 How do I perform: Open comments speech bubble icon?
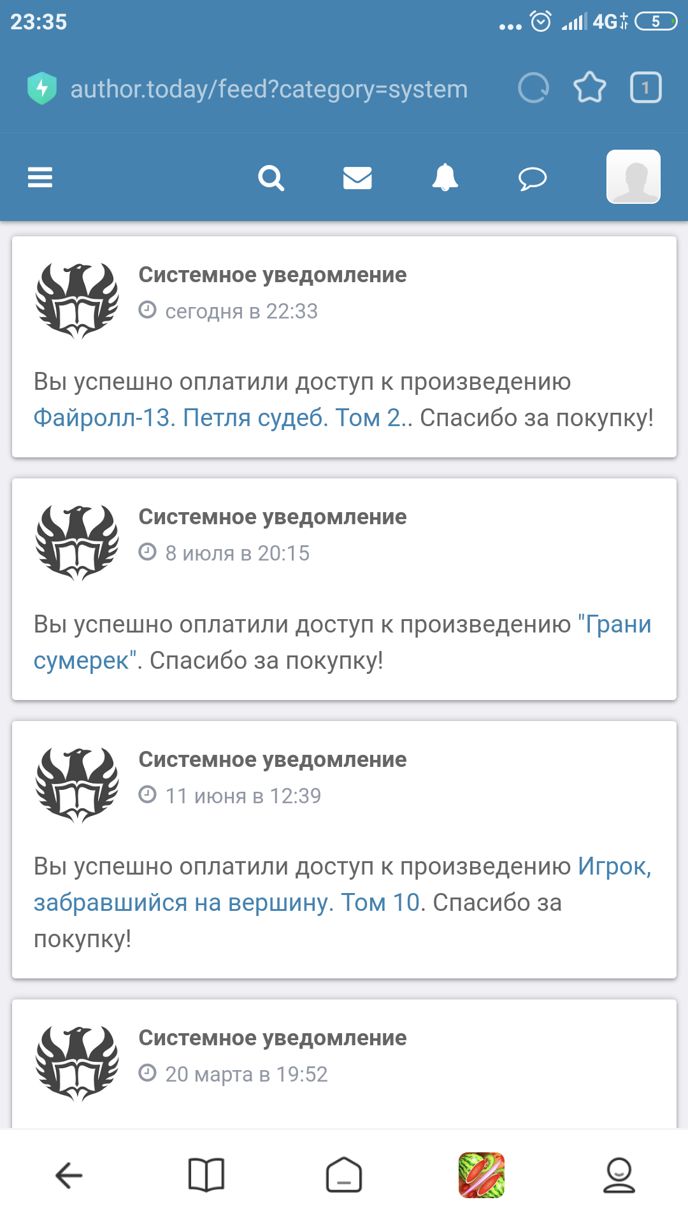(533, 178)
